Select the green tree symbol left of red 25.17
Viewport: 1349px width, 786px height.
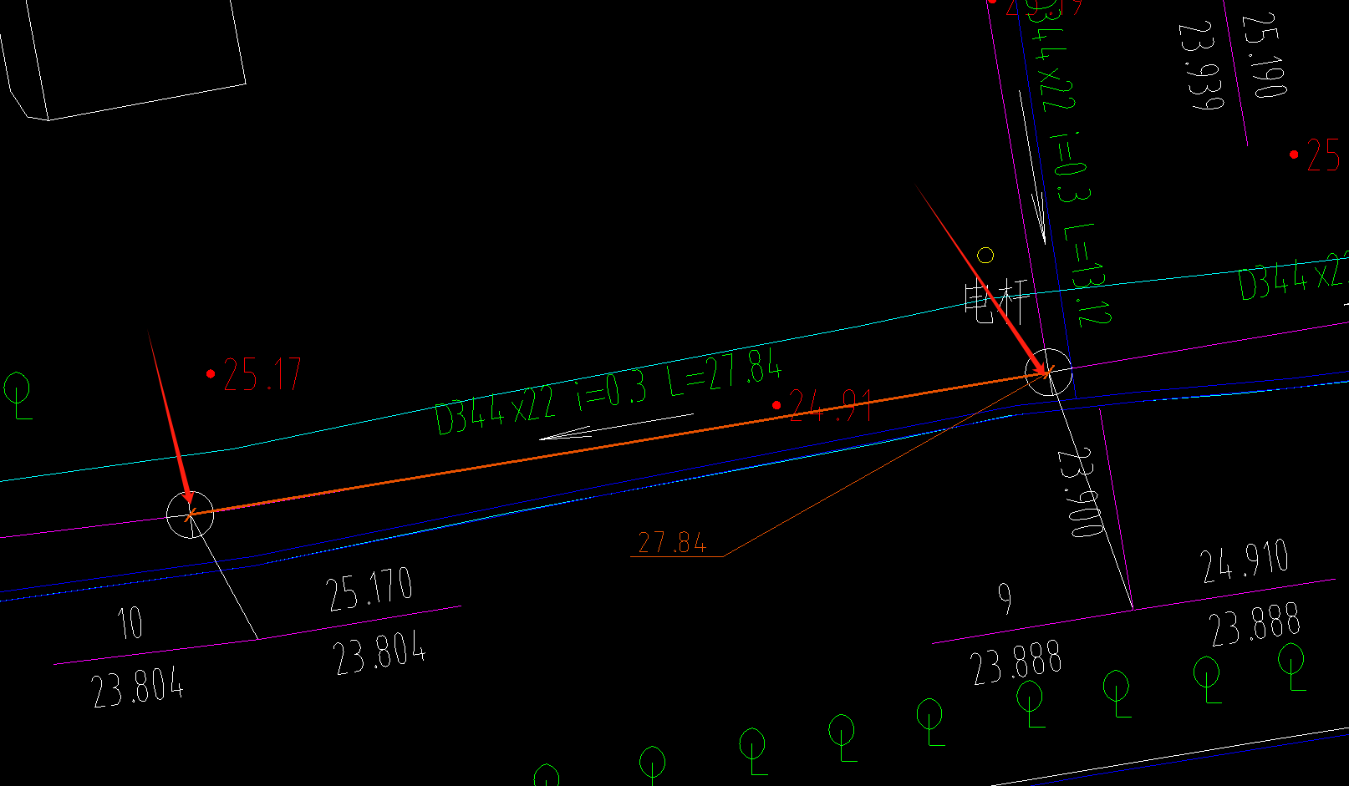pos(18,395)
